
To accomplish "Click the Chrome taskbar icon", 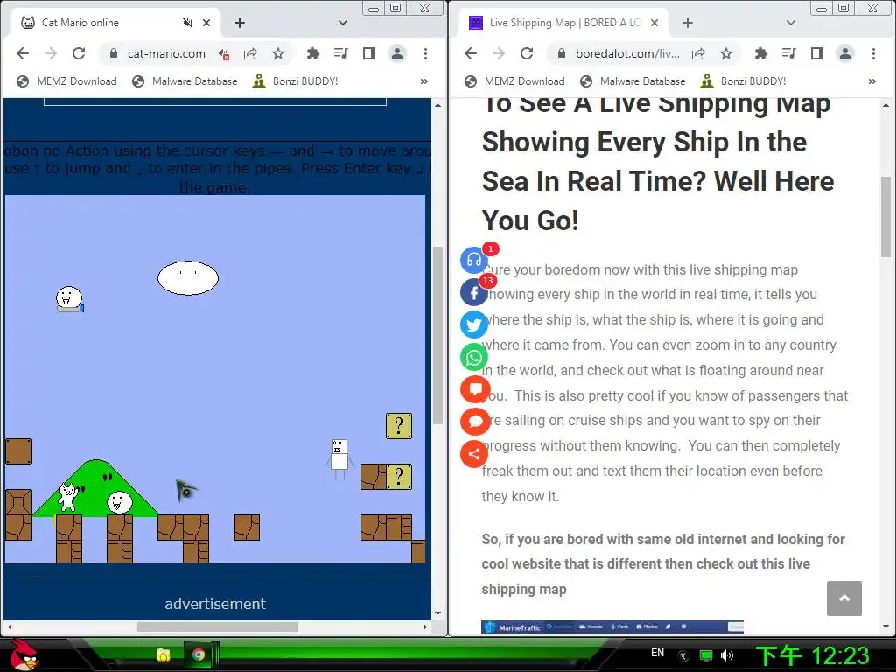I will (199, 654).
